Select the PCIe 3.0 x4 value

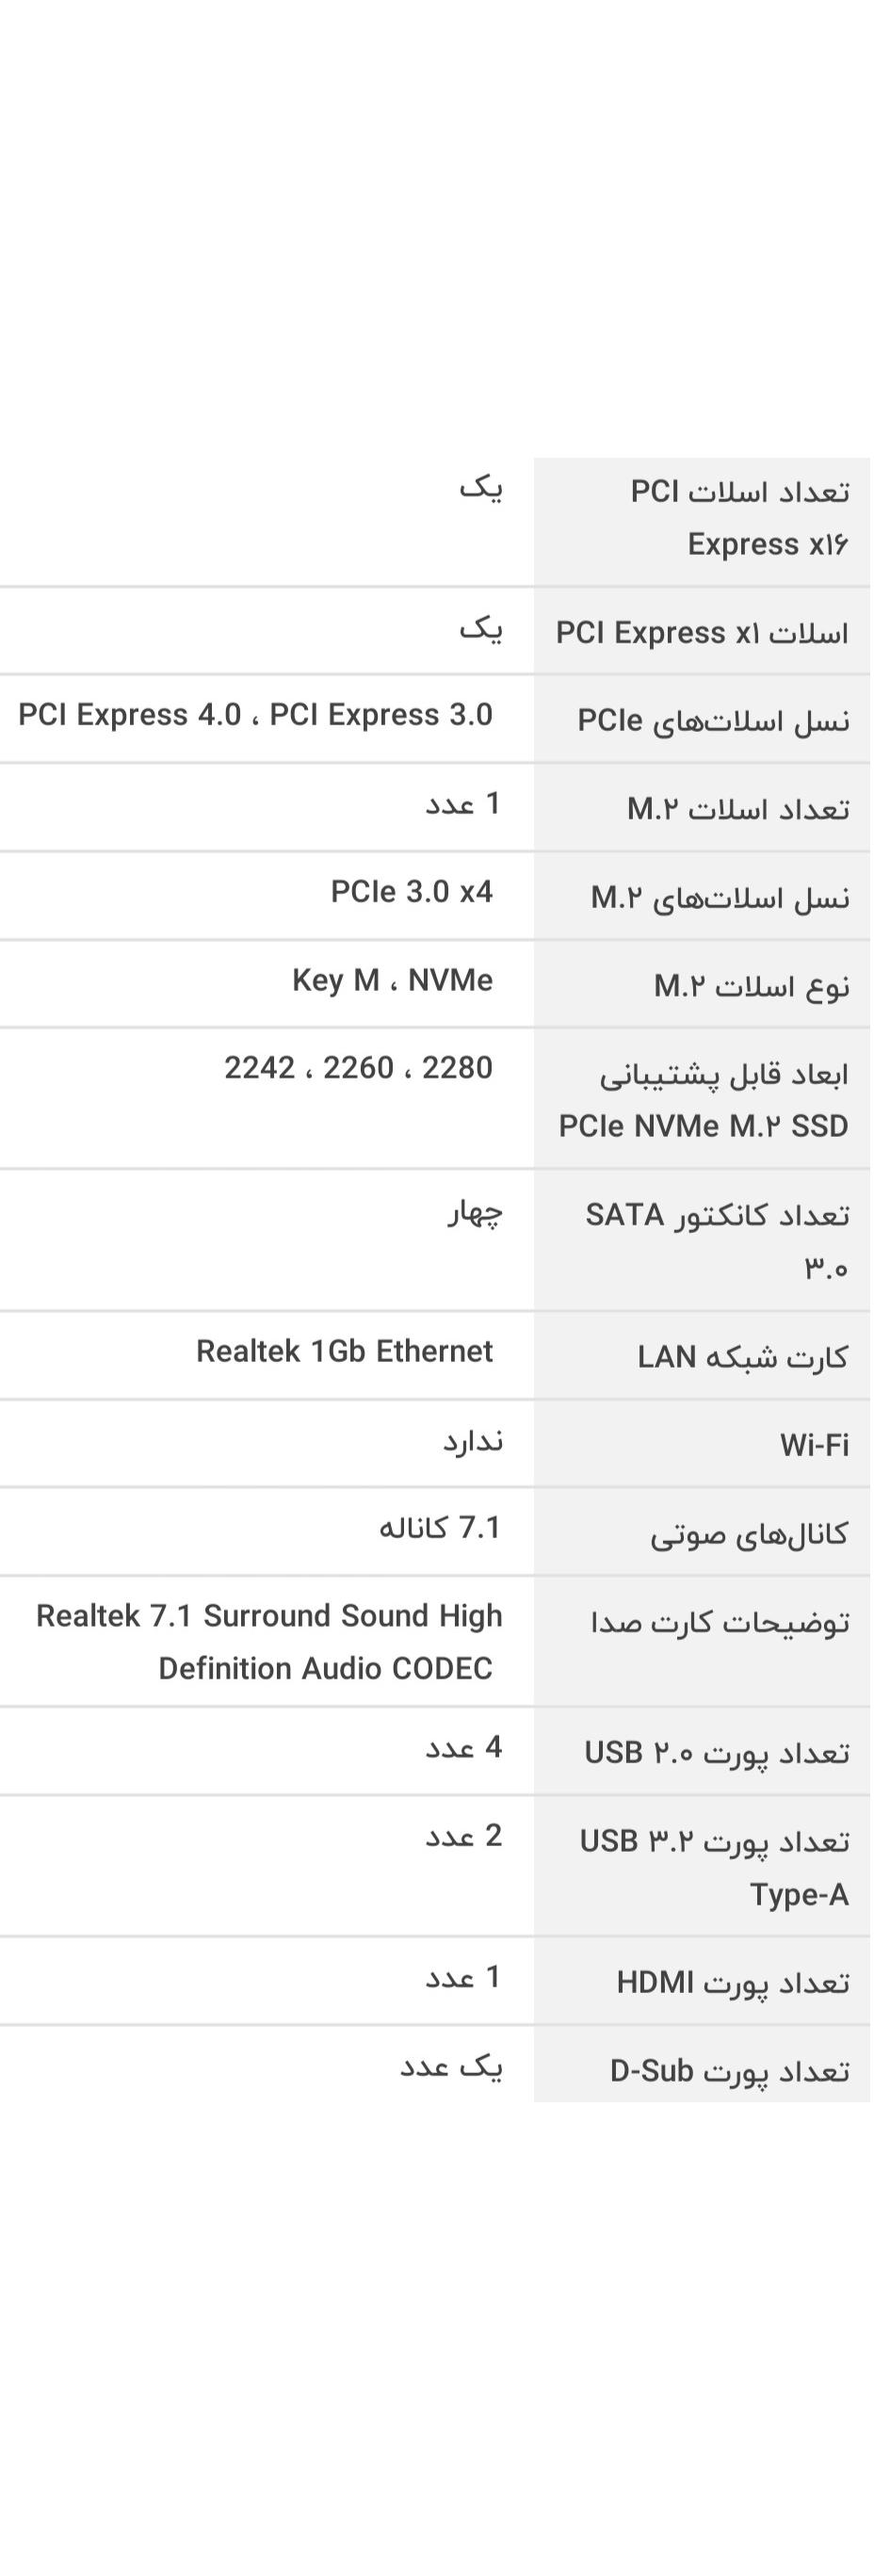pos(412,891)
